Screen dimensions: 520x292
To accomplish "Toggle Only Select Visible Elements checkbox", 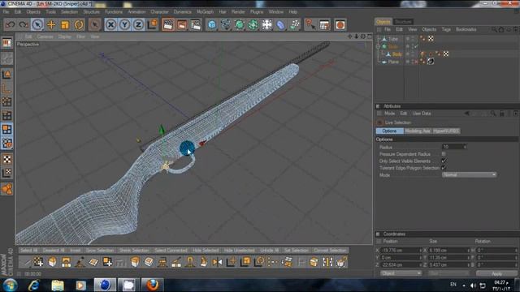I will (x=444, y=161).
